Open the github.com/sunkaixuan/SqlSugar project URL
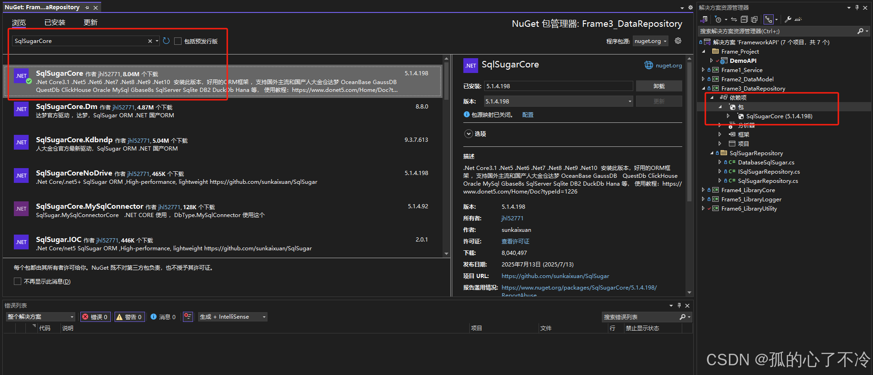873x375 pixels. coord(555,276)
